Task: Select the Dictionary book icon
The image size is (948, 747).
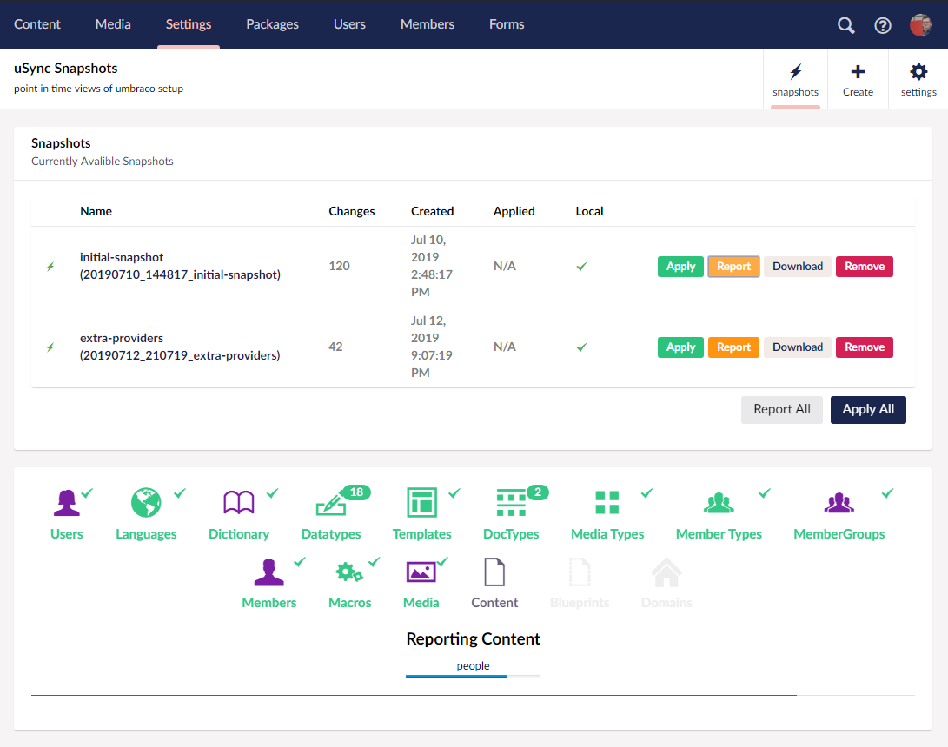Action: pyautogui.click(x=239, y=503)
